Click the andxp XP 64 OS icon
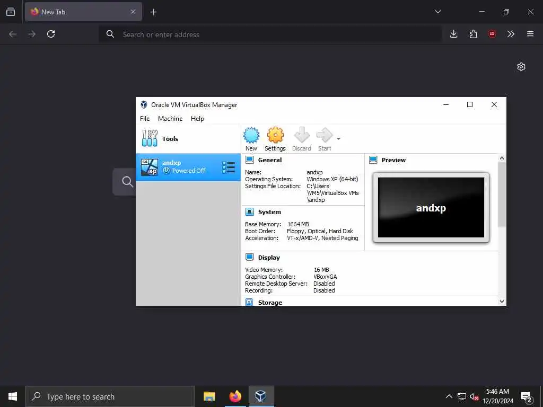 tap(150, 167)
